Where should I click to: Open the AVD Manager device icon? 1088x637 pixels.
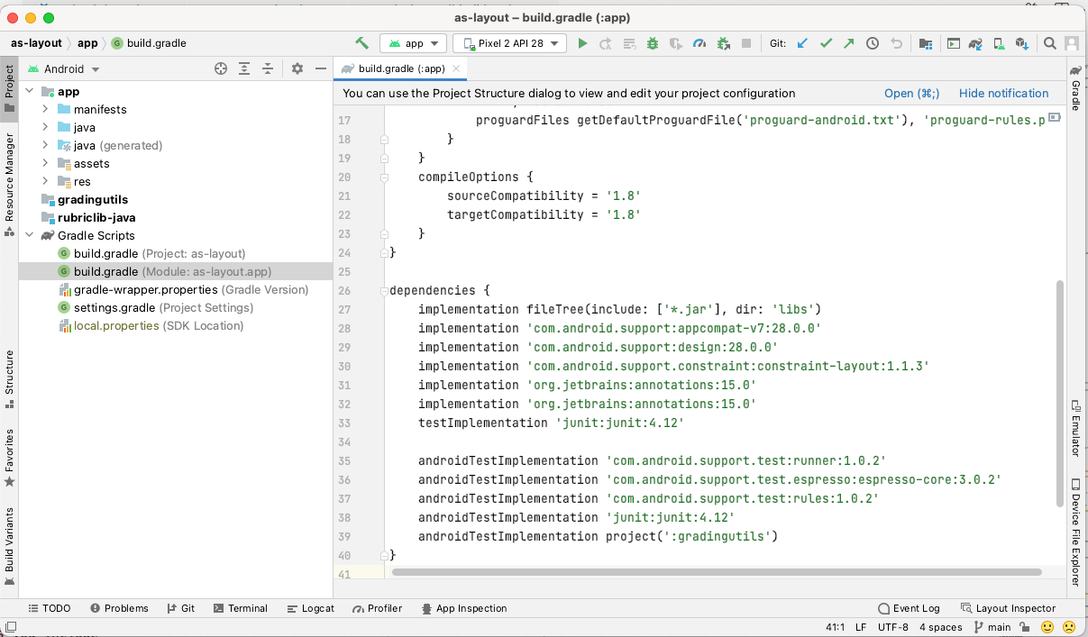(x=999, y=43)
